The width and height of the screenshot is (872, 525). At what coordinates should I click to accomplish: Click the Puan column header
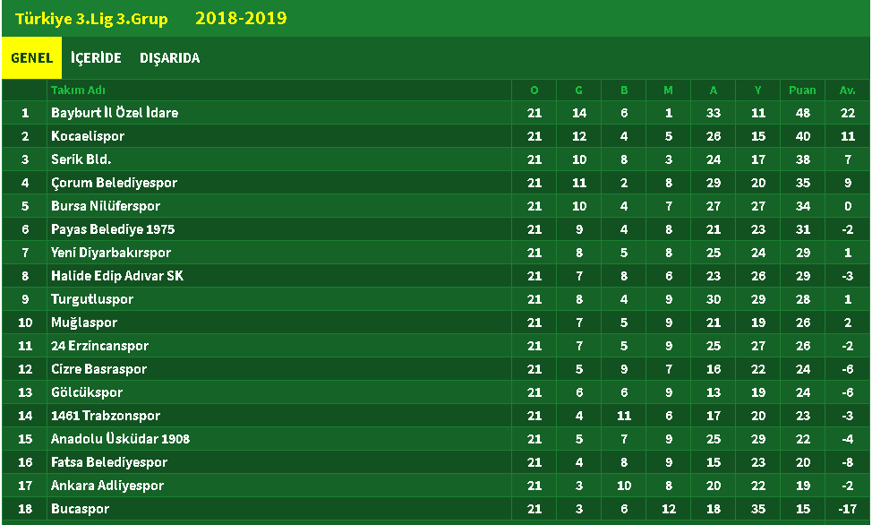tap(802, 90)
